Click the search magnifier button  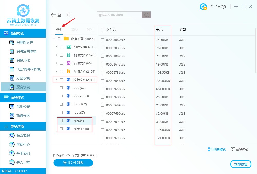coord(146,15)
